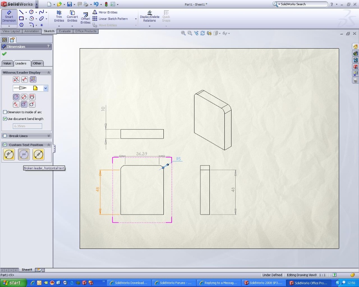Switch to the Office Products tab

coord(86,31)
